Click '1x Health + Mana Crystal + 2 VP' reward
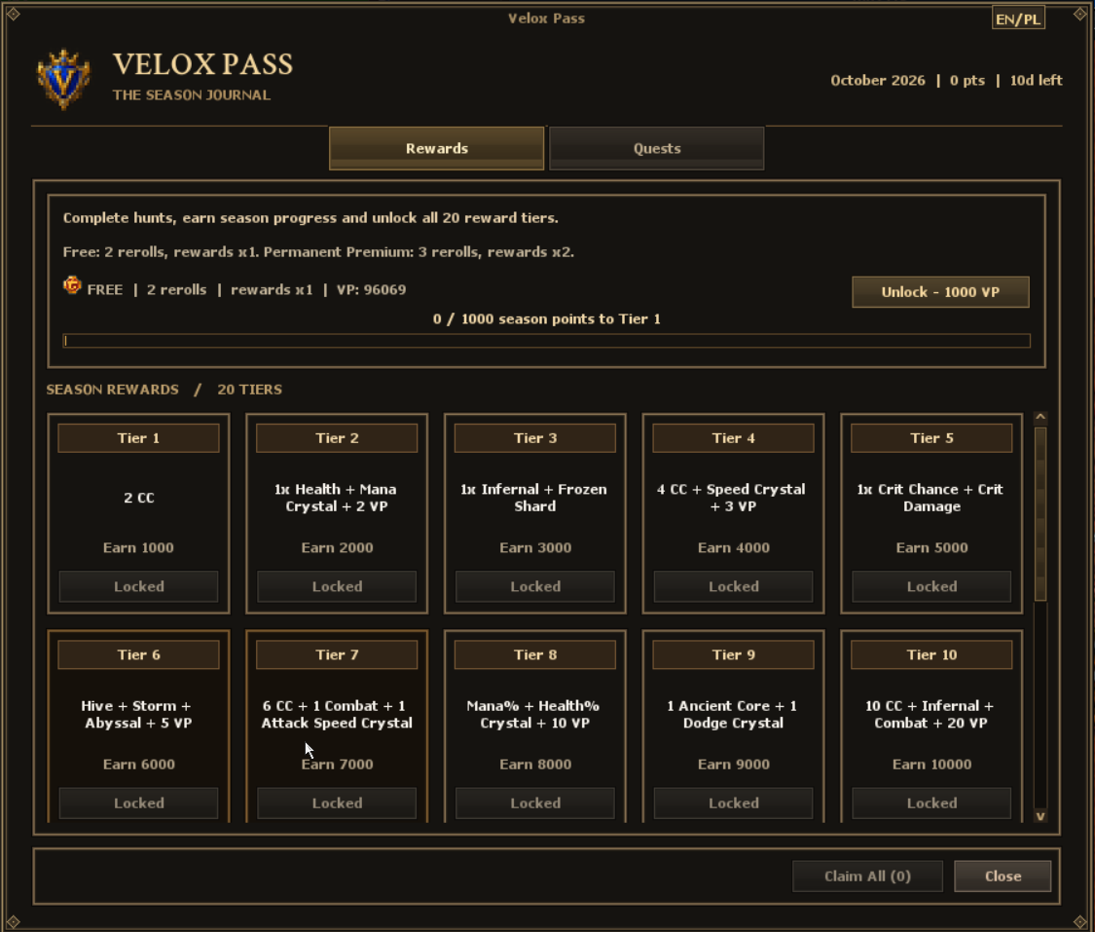This screenshot has height=932, width=1095. click(x=336, y=498)
